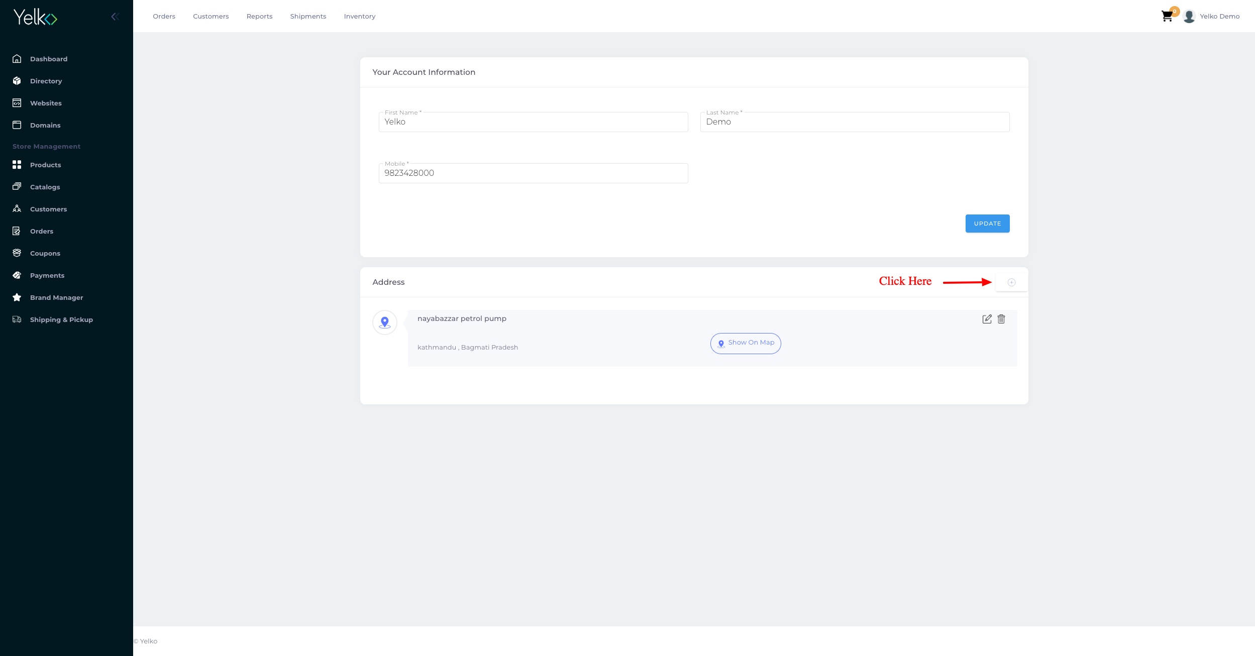1255x656 pixels.
Task: Open the Reports top menu
Action: tap(259, 17)
